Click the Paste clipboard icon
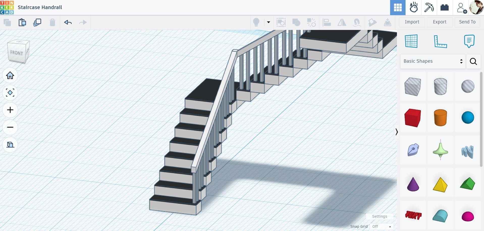Viewport: 484px width, 231px height. pos(22,22)
